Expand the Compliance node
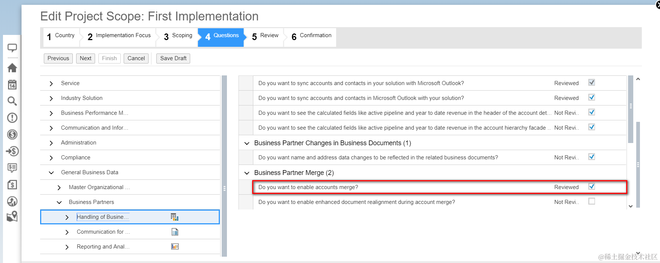Viewport: 660px width, 263px height. [x=51, y=158]
